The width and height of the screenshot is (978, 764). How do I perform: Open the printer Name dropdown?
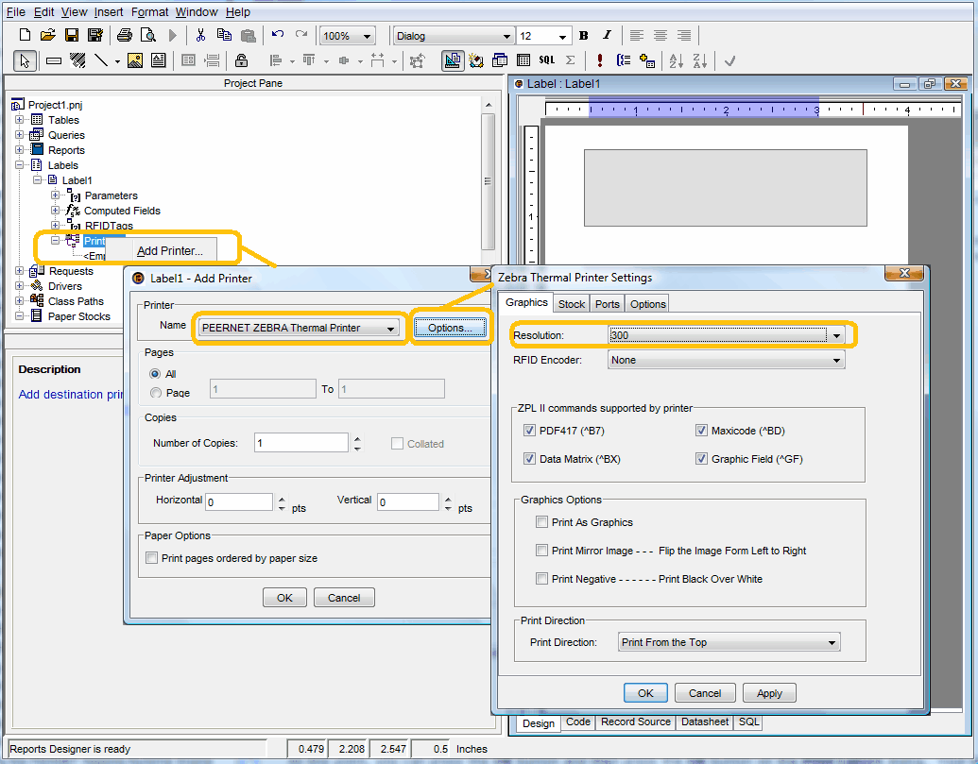[299, 328]
